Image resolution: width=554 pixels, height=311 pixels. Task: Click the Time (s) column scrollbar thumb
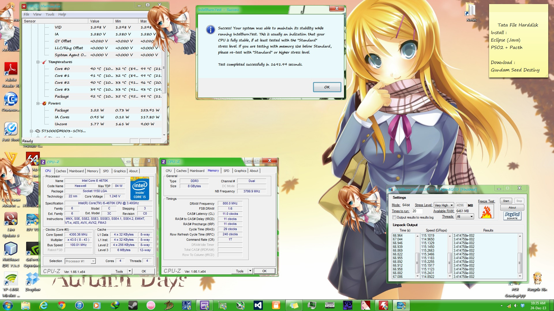point(417,263)
